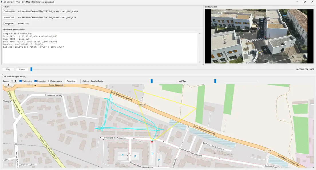Click the app feather icon in title bar
The image size is (316, 170).
click(x=2, y=2)
